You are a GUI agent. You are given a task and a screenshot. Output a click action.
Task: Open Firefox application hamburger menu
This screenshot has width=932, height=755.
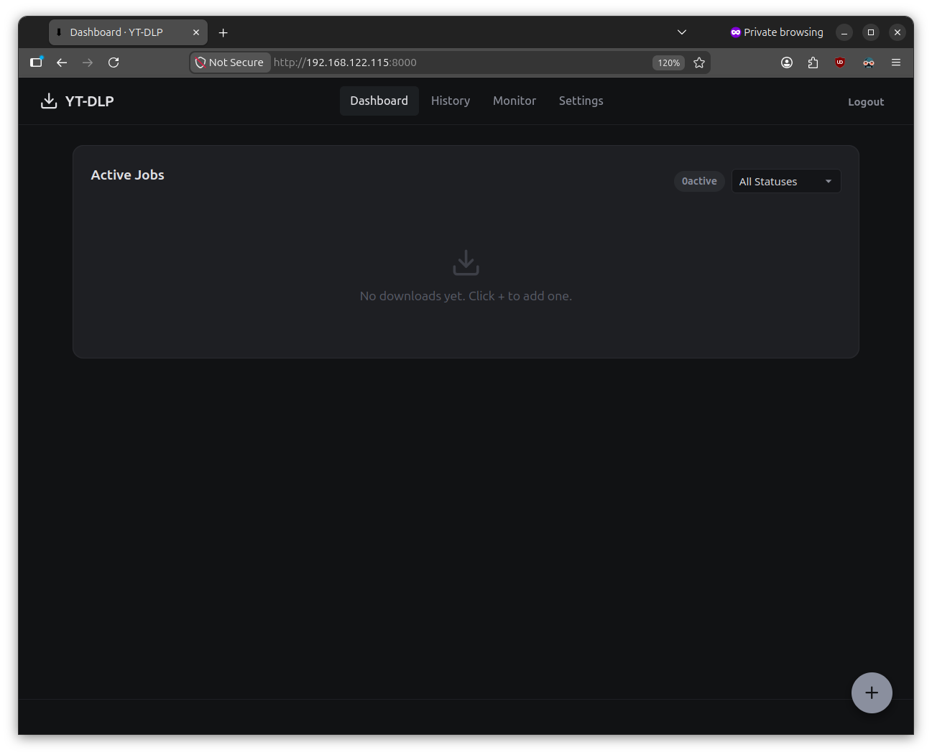pyautogui.click(x=896, y=62)
